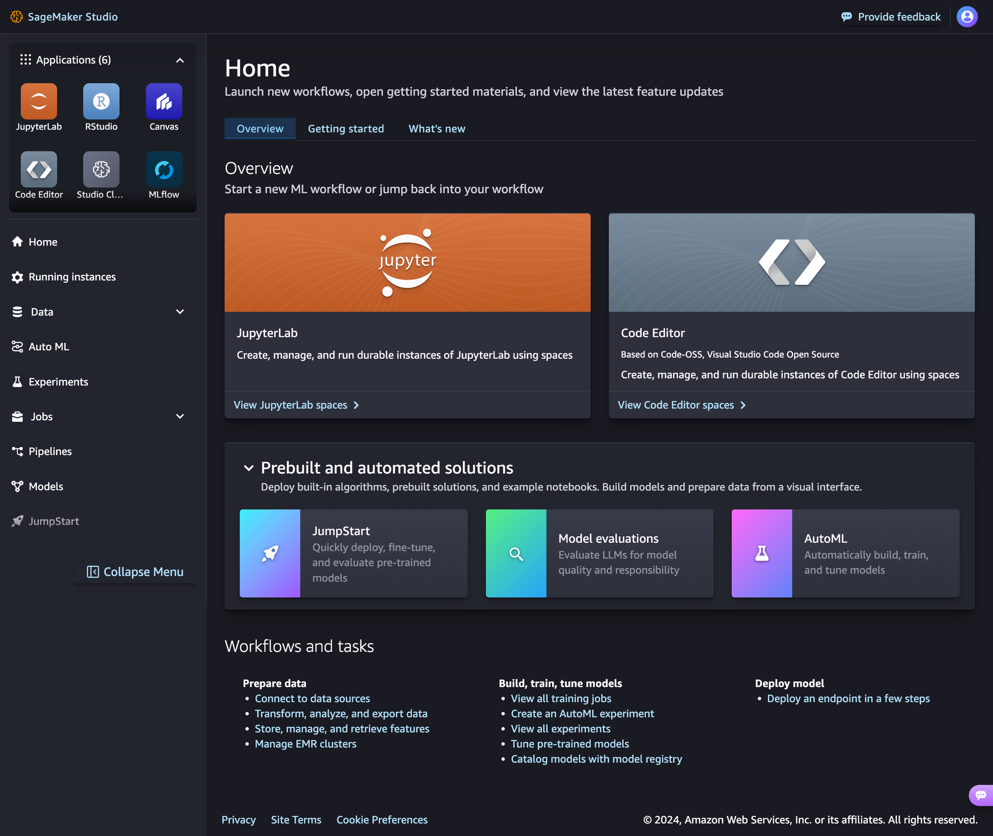Switch to the Overview tab
The image size is (993, 836).
260,129
